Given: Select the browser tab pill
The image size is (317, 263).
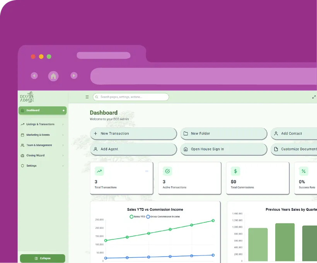Looking at the screenshot, I should (x=104, y=55).
